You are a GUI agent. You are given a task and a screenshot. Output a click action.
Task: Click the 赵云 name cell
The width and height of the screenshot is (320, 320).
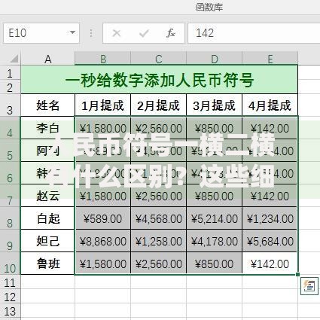click(x=47, y=196)
